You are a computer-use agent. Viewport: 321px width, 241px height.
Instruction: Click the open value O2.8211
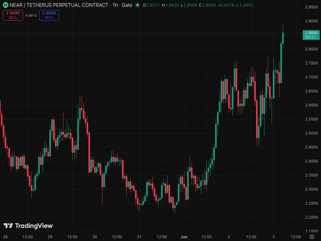click(151, 5)
